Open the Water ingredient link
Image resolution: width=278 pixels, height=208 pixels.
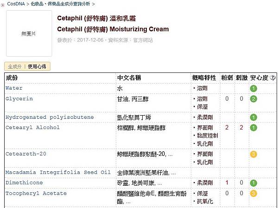14,88
